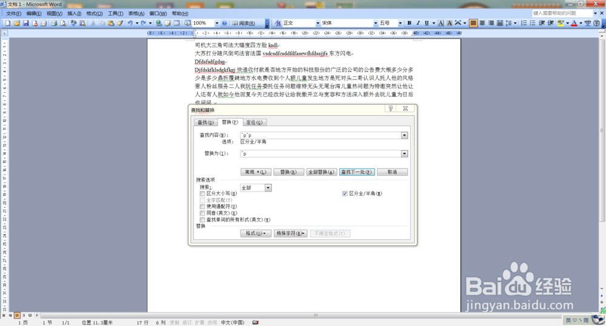
Task: Select right alignment icon
Action: tap(491, 23)
